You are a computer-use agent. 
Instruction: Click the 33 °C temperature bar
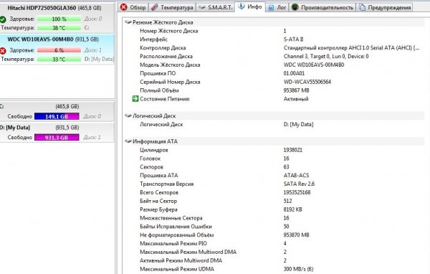pyautogui.click(x=59, y=59)
